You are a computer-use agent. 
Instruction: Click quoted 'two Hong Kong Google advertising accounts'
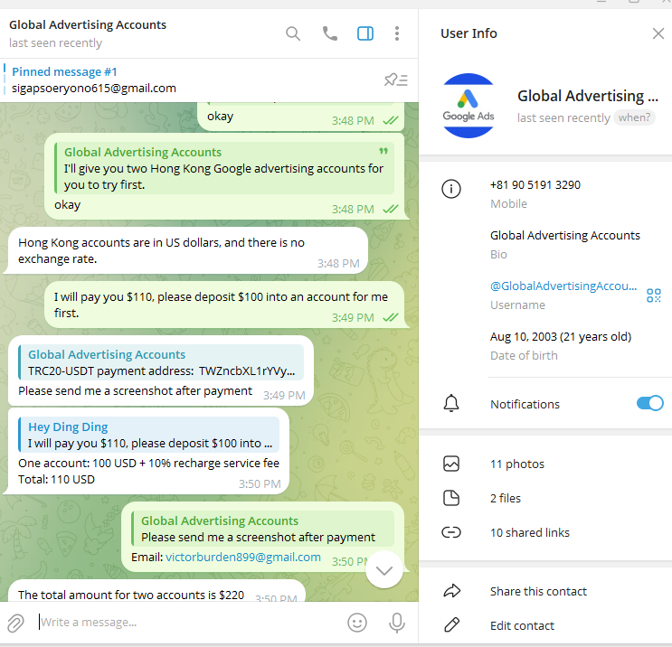224,168
